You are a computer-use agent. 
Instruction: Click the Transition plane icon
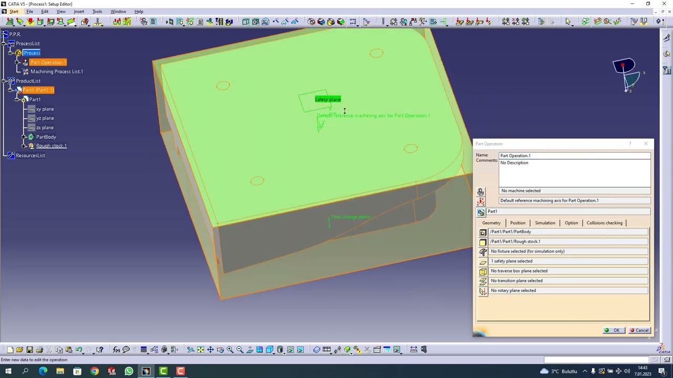pos(483,281)
